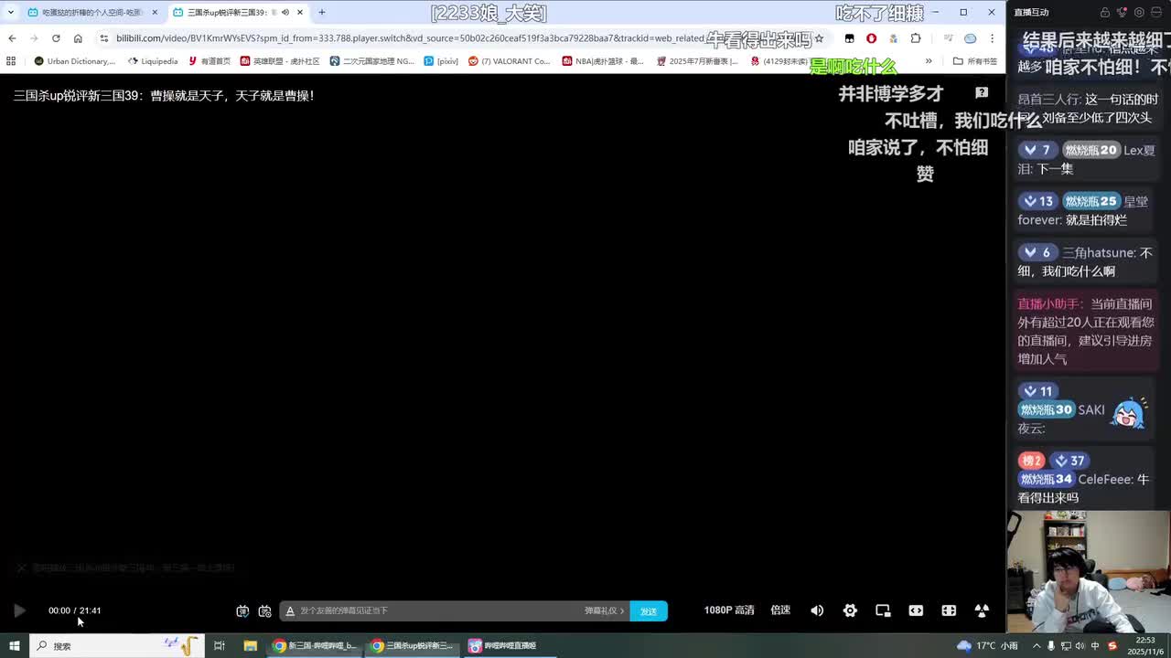The image size is (1171, 658).
Task: Expand hidden bookmarks chevron
Action: (929, 61)
